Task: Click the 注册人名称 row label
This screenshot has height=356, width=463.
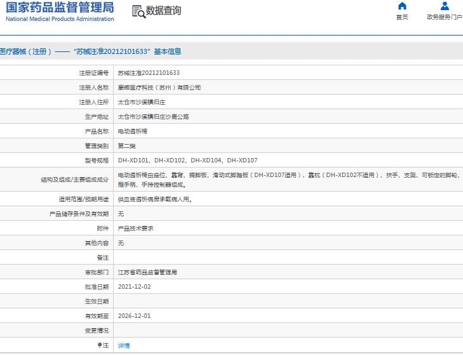Action: [x=94, y=88]
